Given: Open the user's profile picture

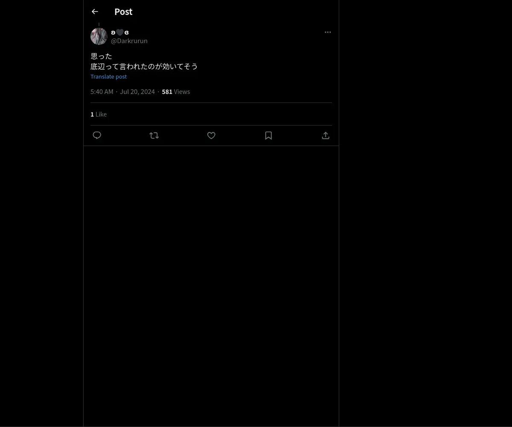Looking at the screenshot, I should [99, 36].
